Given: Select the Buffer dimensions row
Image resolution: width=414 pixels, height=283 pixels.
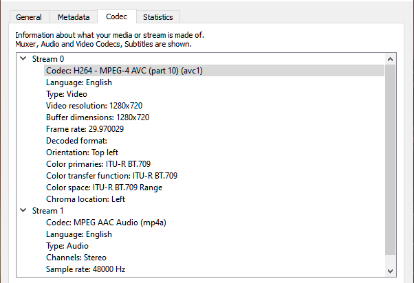Looking at the screenshot, I should coord(97,117).
